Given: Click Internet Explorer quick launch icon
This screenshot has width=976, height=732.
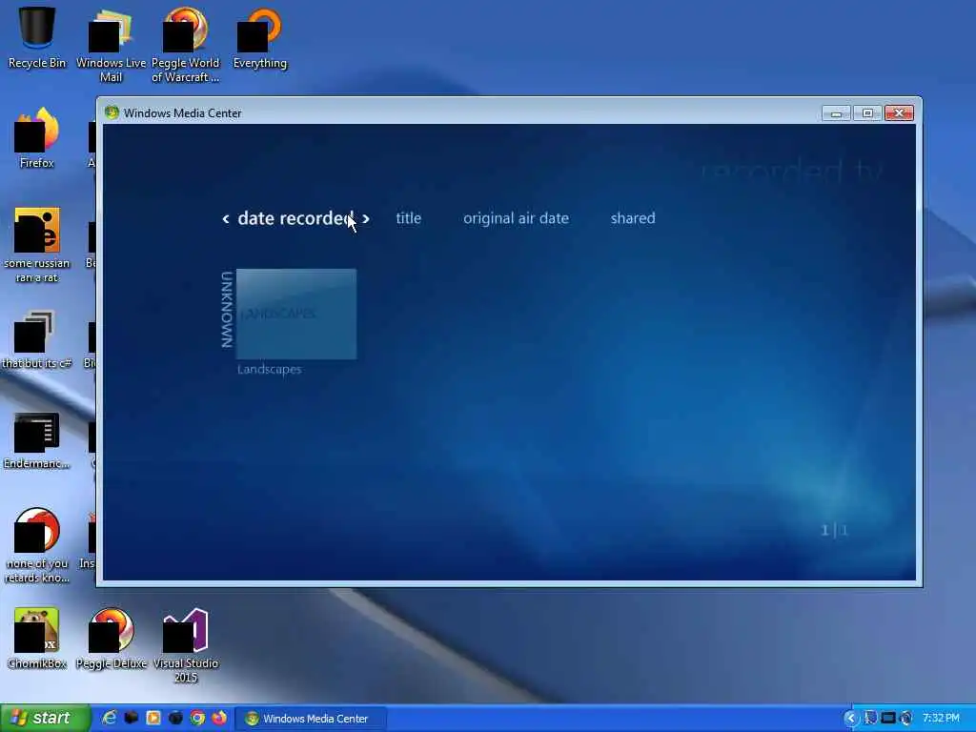Looking at the screenshot, I should (110, 718).
